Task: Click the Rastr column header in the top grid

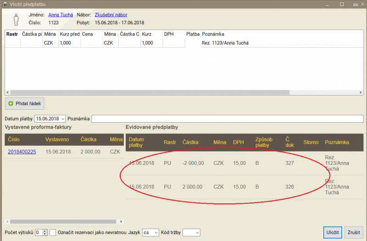Action: [12, 34]
